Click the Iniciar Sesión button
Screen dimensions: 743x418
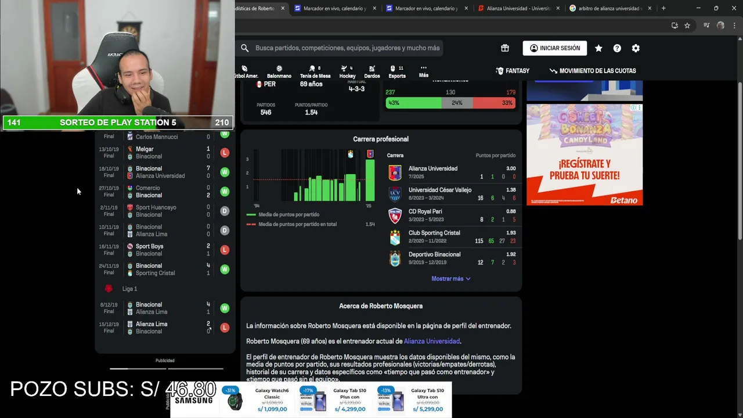tap(555, 48)
